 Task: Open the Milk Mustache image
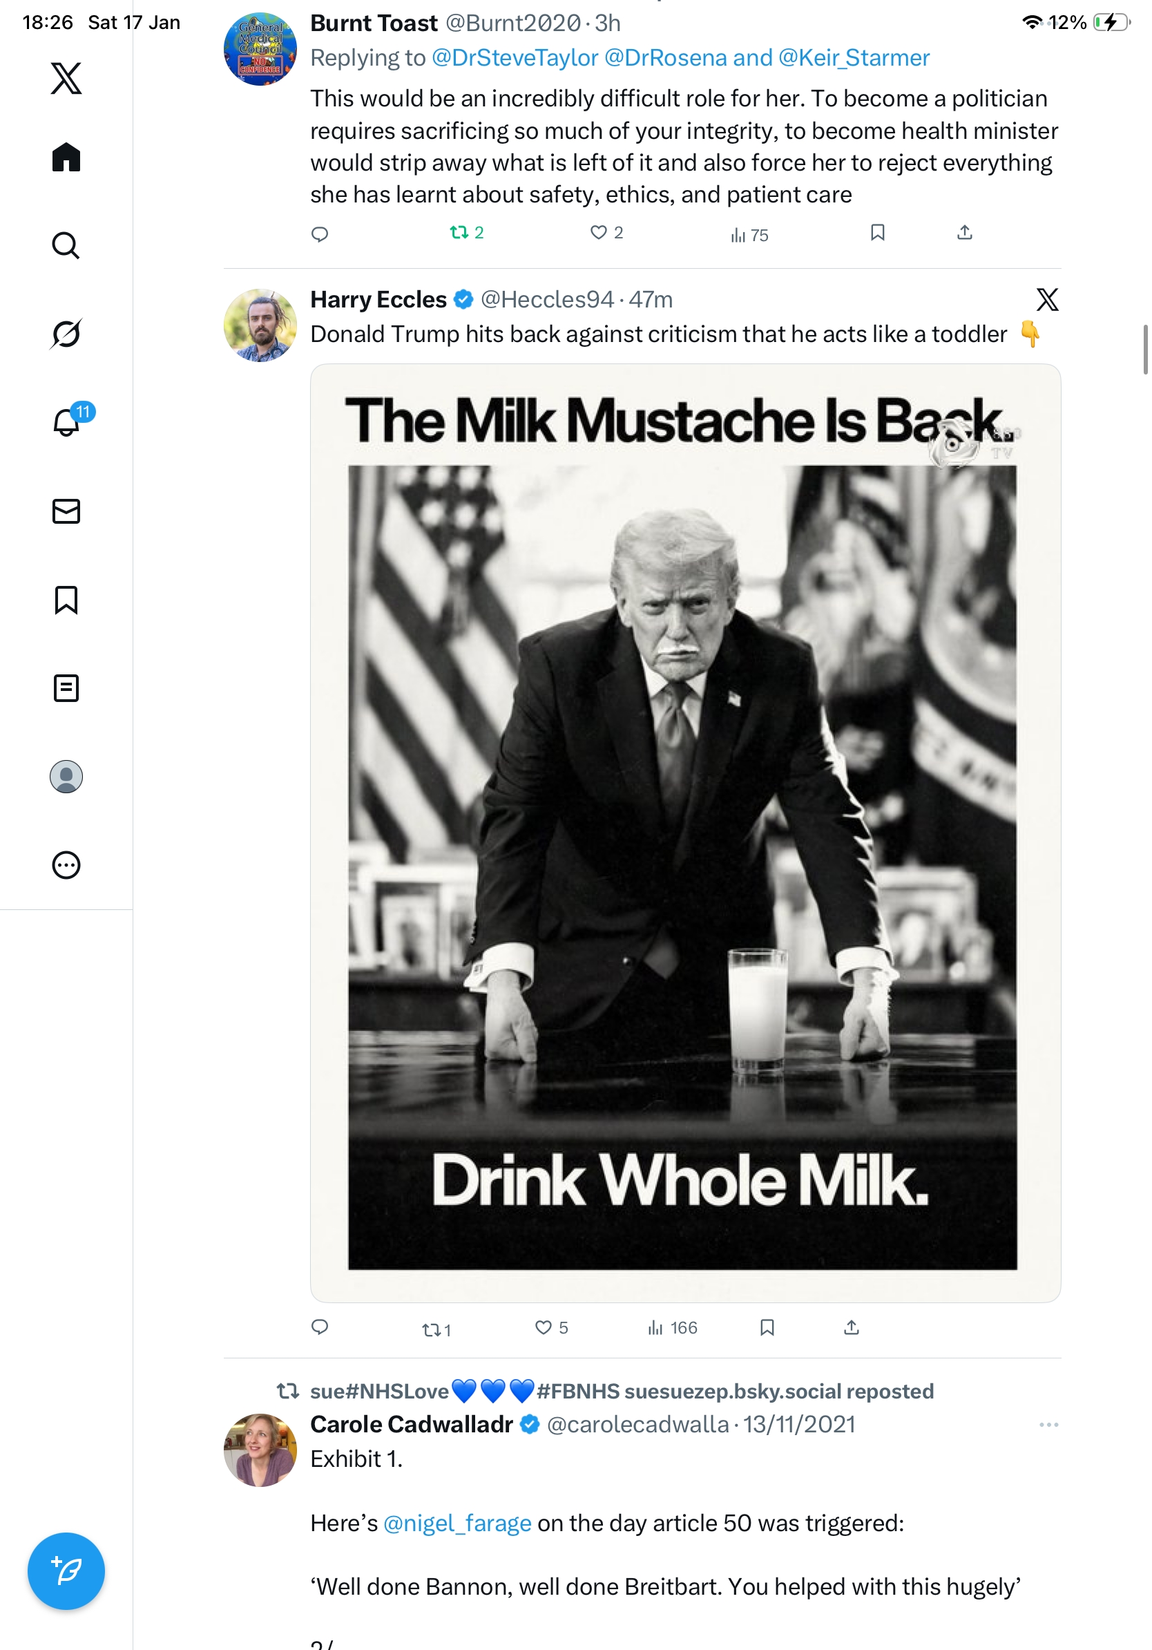tap(684, 832)
